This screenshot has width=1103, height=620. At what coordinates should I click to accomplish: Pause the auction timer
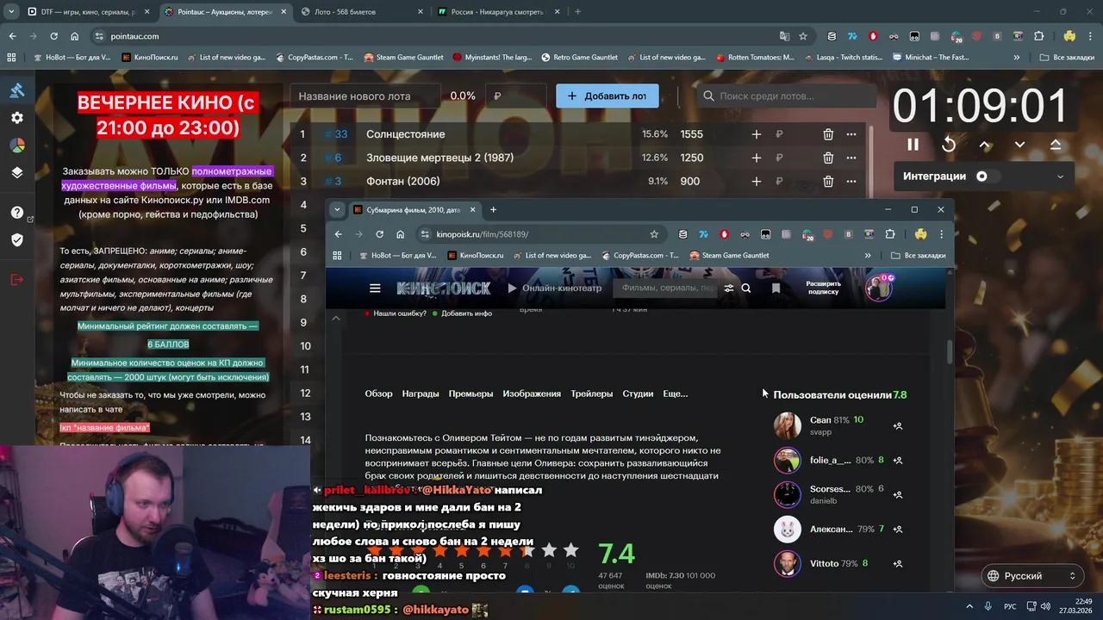click(913, 145)
